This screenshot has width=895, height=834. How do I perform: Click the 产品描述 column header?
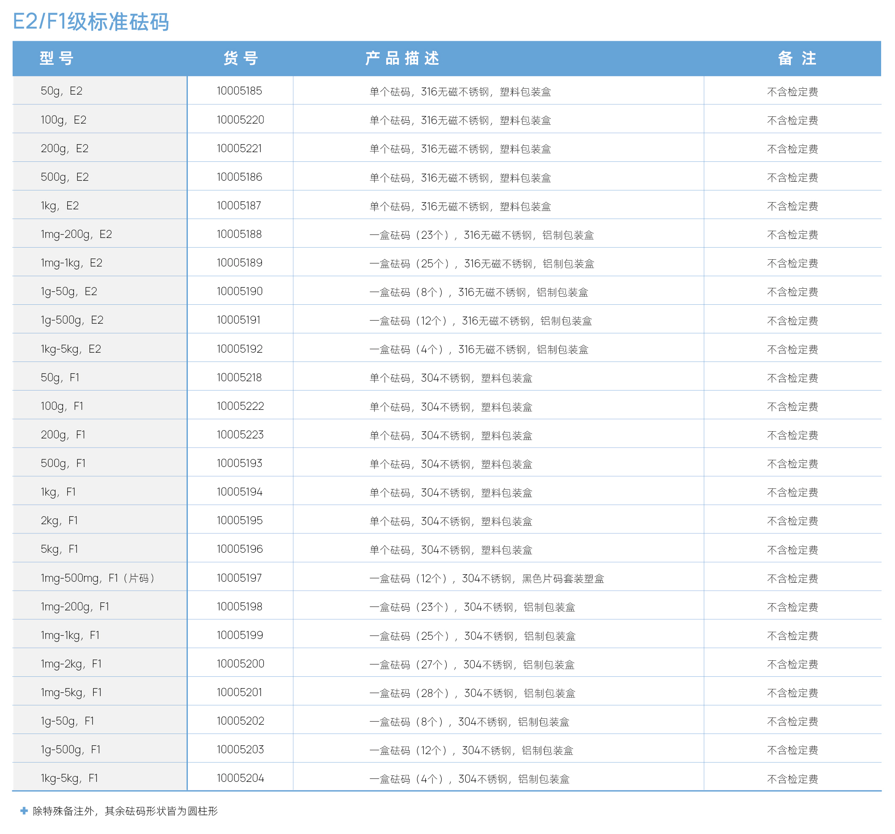click(x=403, y=58)
